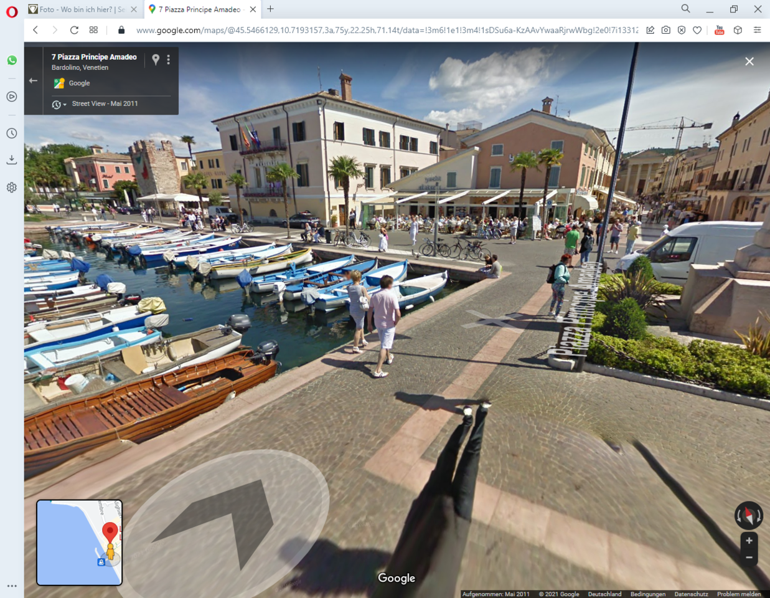Add page to bookmarks with heart icon

tap(697, 30)
